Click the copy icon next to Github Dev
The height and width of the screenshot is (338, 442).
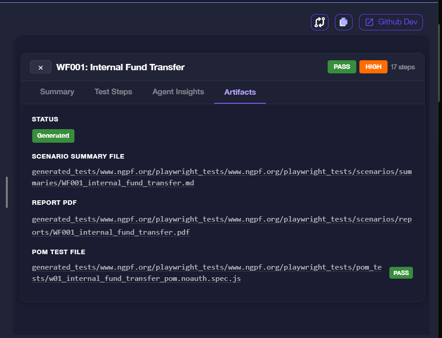344,22
